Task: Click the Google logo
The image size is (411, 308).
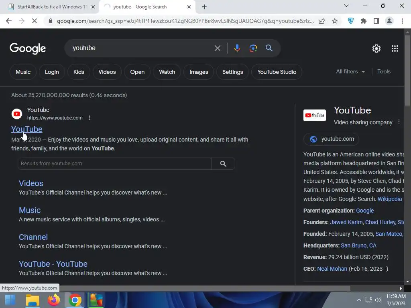Action: click(x=28, y=49)
